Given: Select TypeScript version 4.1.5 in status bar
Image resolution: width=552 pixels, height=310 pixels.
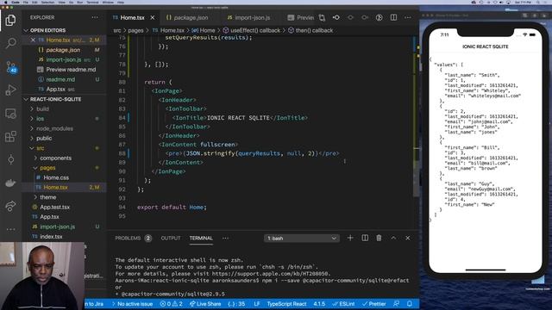Looking at the screenshot, I should click(x=319, y=304).
